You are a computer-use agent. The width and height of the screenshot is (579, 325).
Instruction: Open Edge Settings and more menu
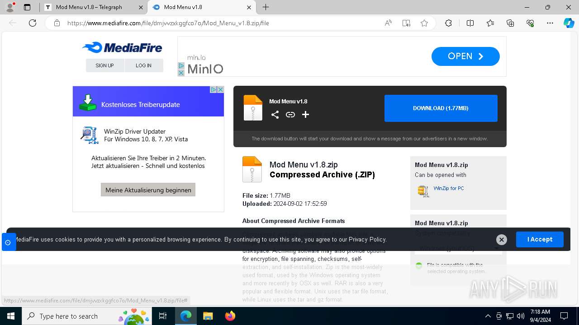tap(550, 23)
